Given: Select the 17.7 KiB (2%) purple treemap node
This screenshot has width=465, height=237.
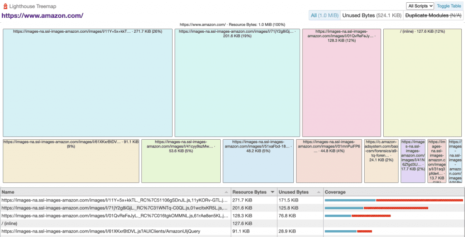Looking at the screenshot, I should point(413,161).
